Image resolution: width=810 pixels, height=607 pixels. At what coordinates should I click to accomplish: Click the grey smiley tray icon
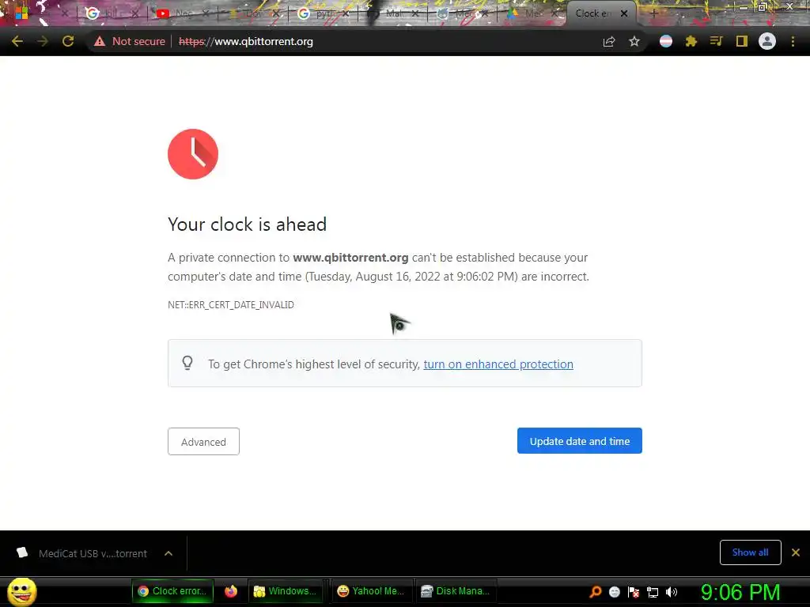[x=614, y=591]
